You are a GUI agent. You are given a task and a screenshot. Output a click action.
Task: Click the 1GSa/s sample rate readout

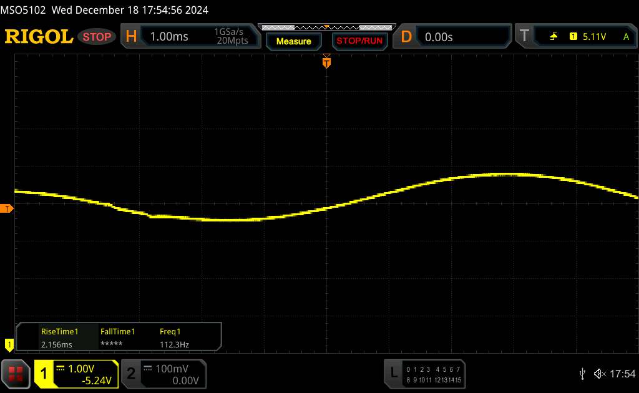[x=228, y=32]
